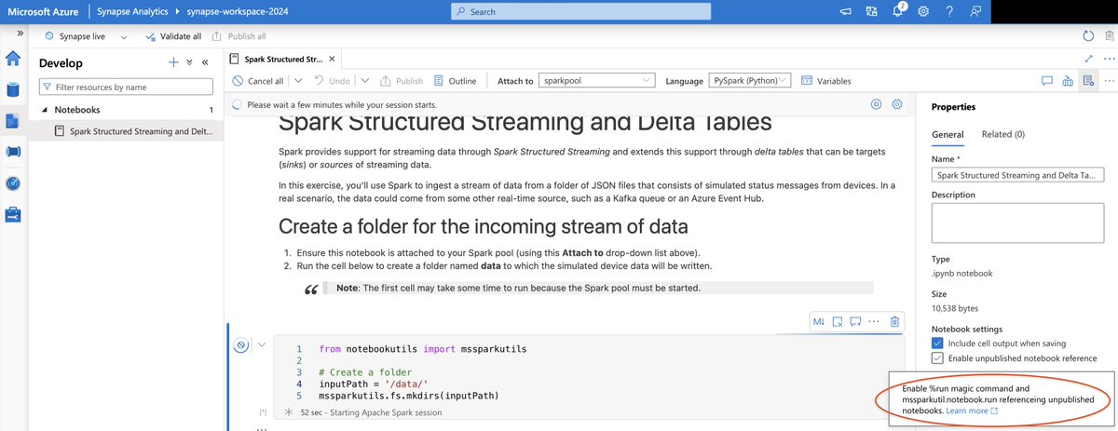The image size is (1118, 431).
Task: Open the feedback megaphone icon in header
Action: [845, 11]
